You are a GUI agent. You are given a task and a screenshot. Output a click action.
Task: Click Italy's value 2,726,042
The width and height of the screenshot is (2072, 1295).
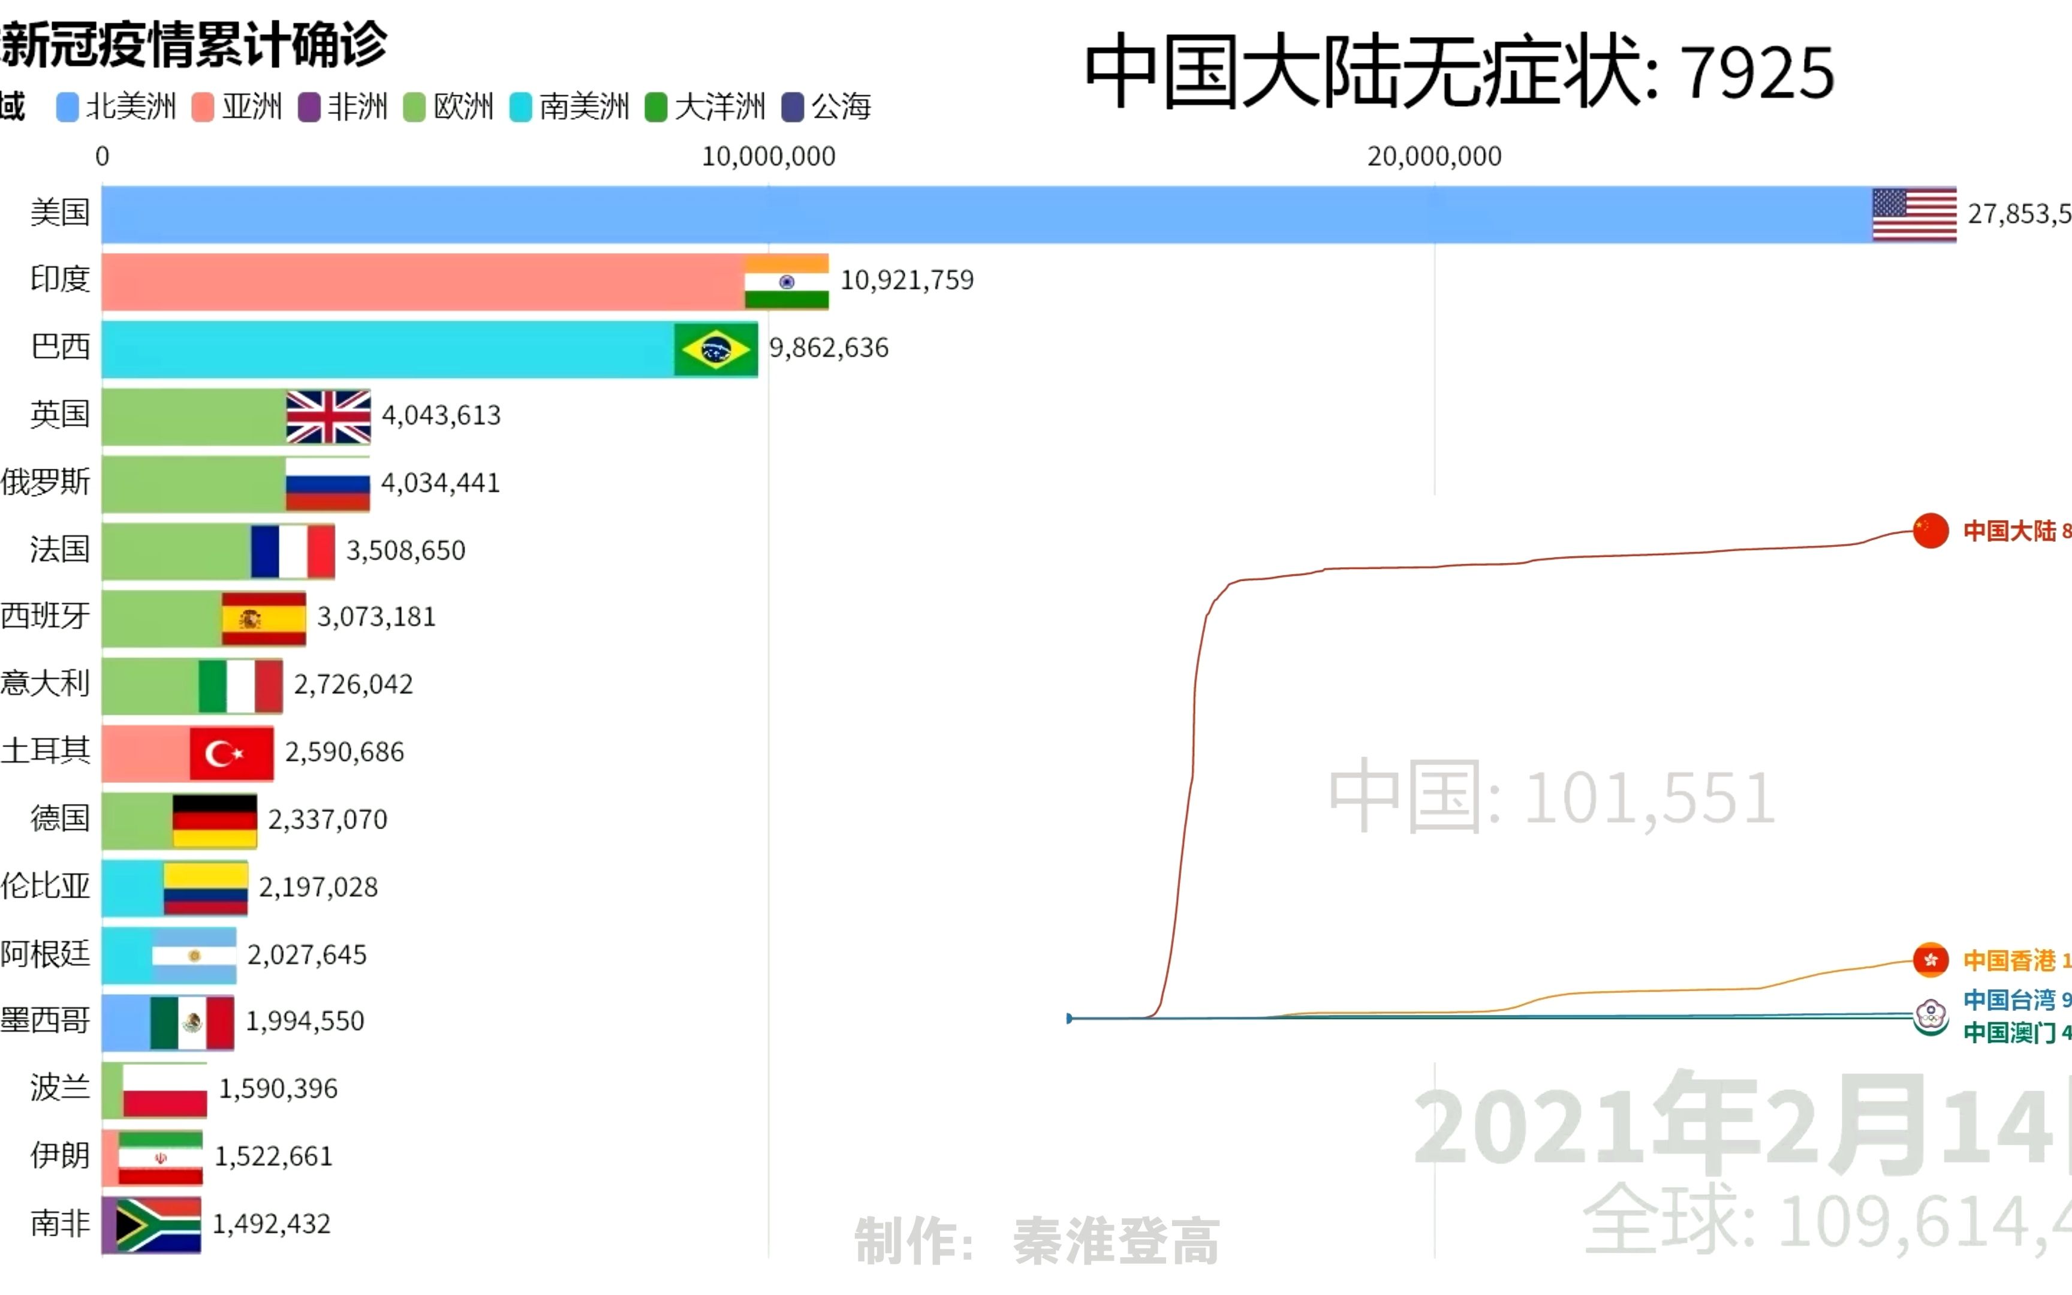coord(354,685)
